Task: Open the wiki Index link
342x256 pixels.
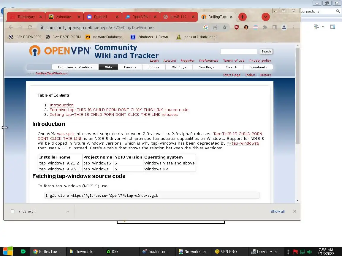Action: tap(250, 75)
